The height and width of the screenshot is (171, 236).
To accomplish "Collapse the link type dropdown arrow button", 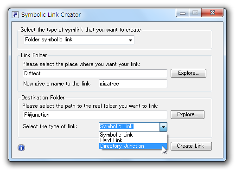I will tap(163, 127).
